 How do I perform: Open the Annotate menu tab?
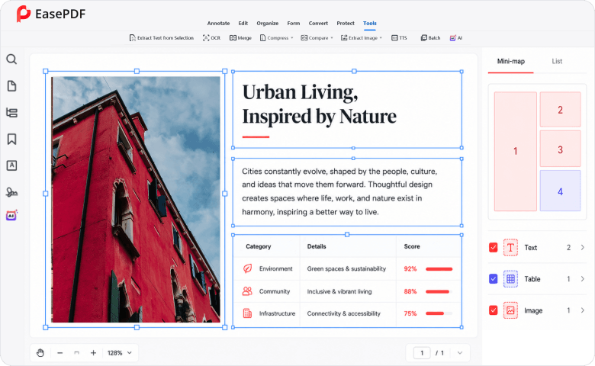pos(219,23)
